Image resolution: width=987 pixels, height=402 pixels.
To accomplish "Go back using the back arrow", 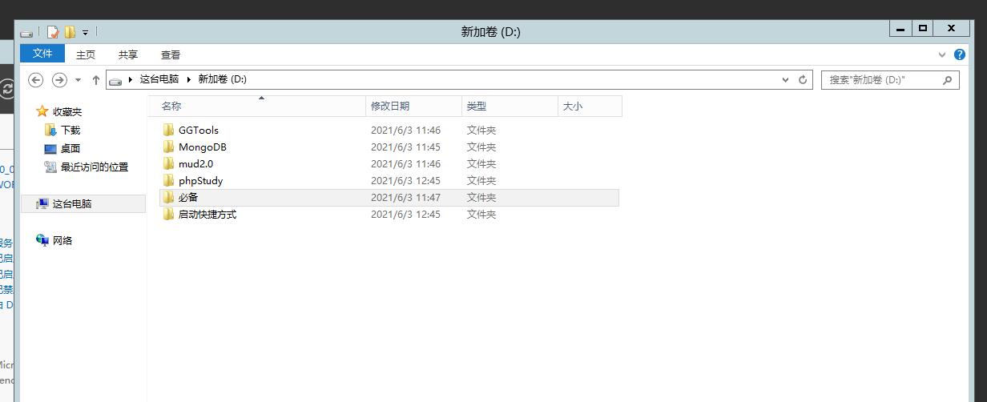I will click(35, 80).
